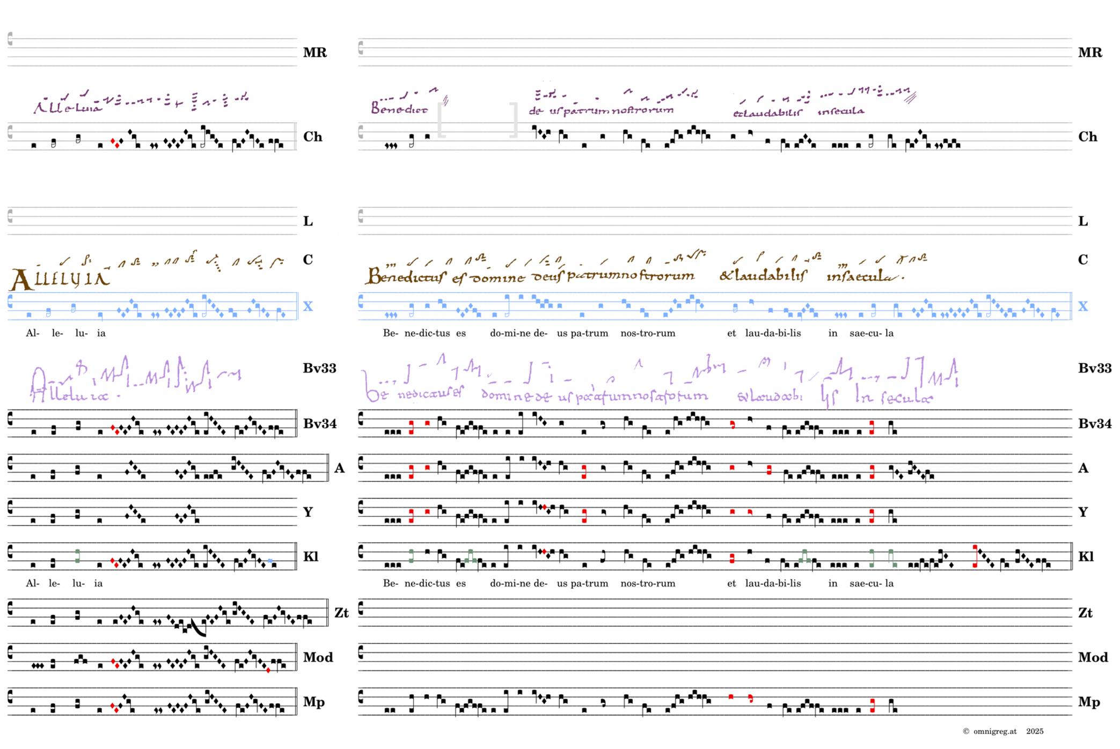Image resolution: width=1120 pixels, height=749 pixels.
Task: Select the blue X label beside Alleluia staff
Action: [x=308, y=306]
